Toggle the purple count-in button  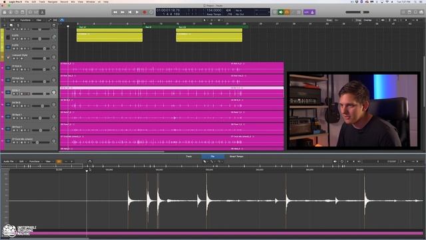pos(306,12)
